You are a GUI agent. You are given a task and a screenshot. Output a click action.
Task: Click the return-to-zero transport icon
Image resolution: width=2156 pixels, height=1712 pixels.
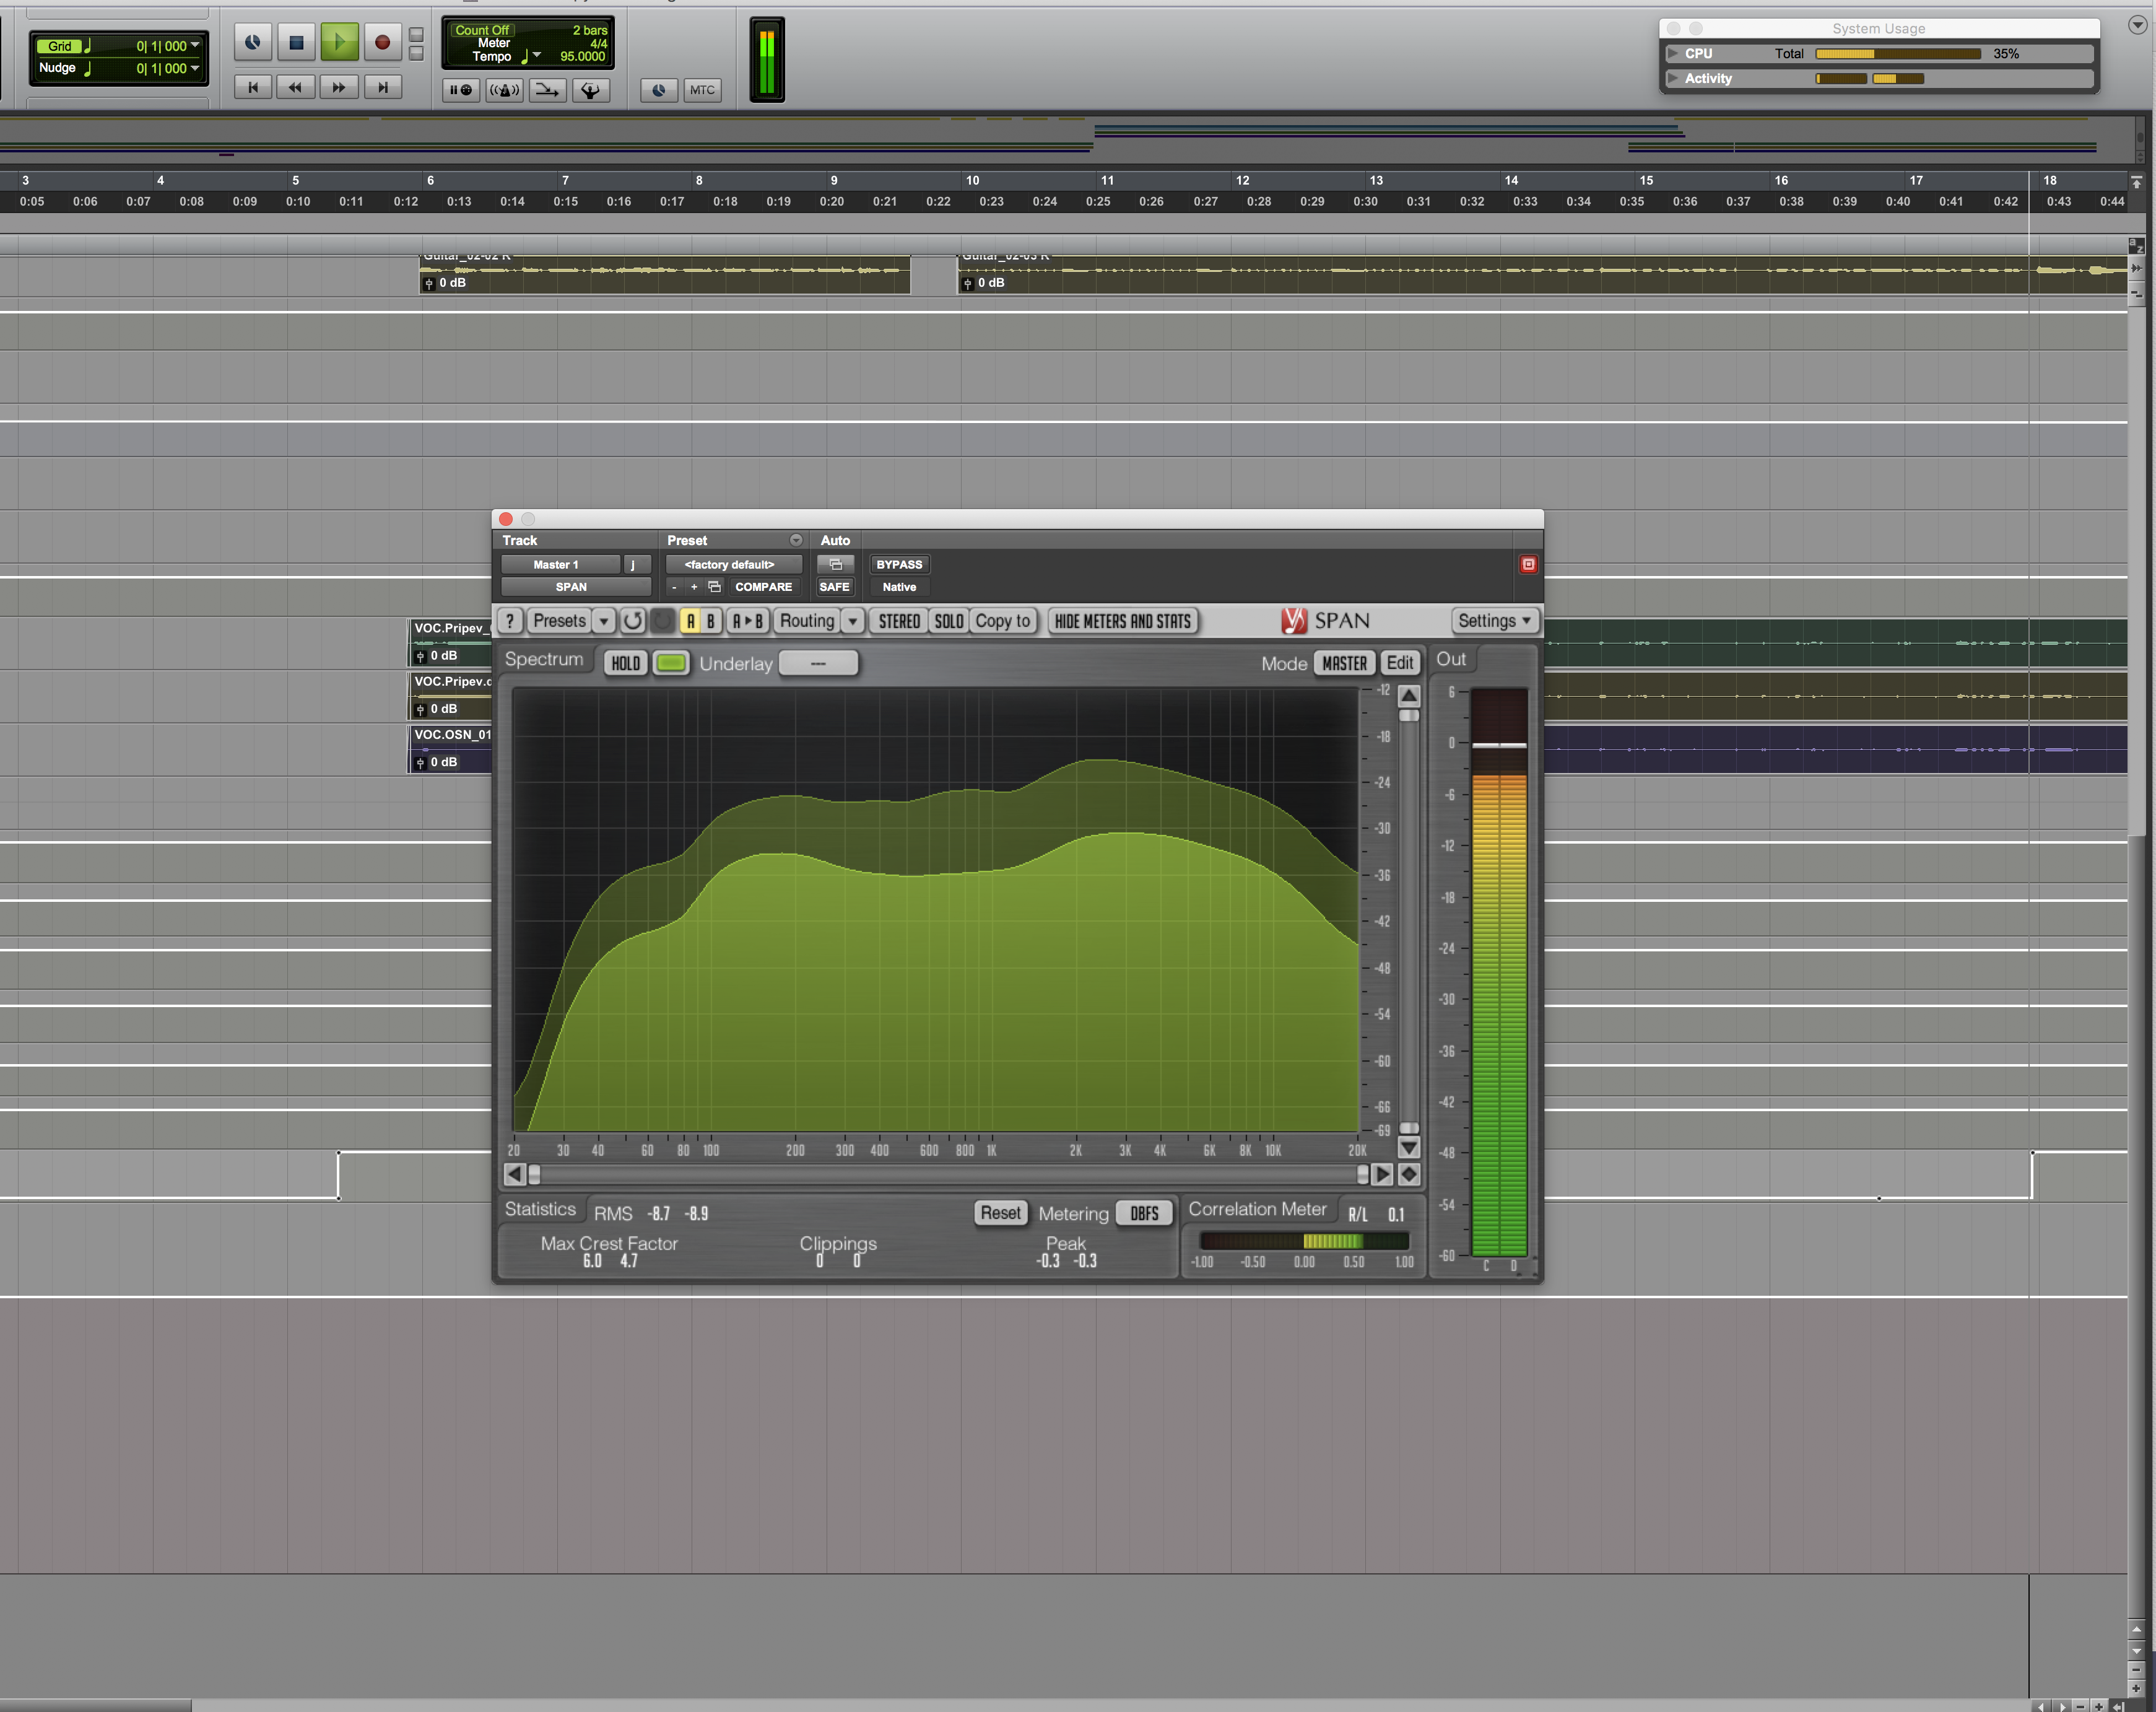pos(253,88)
